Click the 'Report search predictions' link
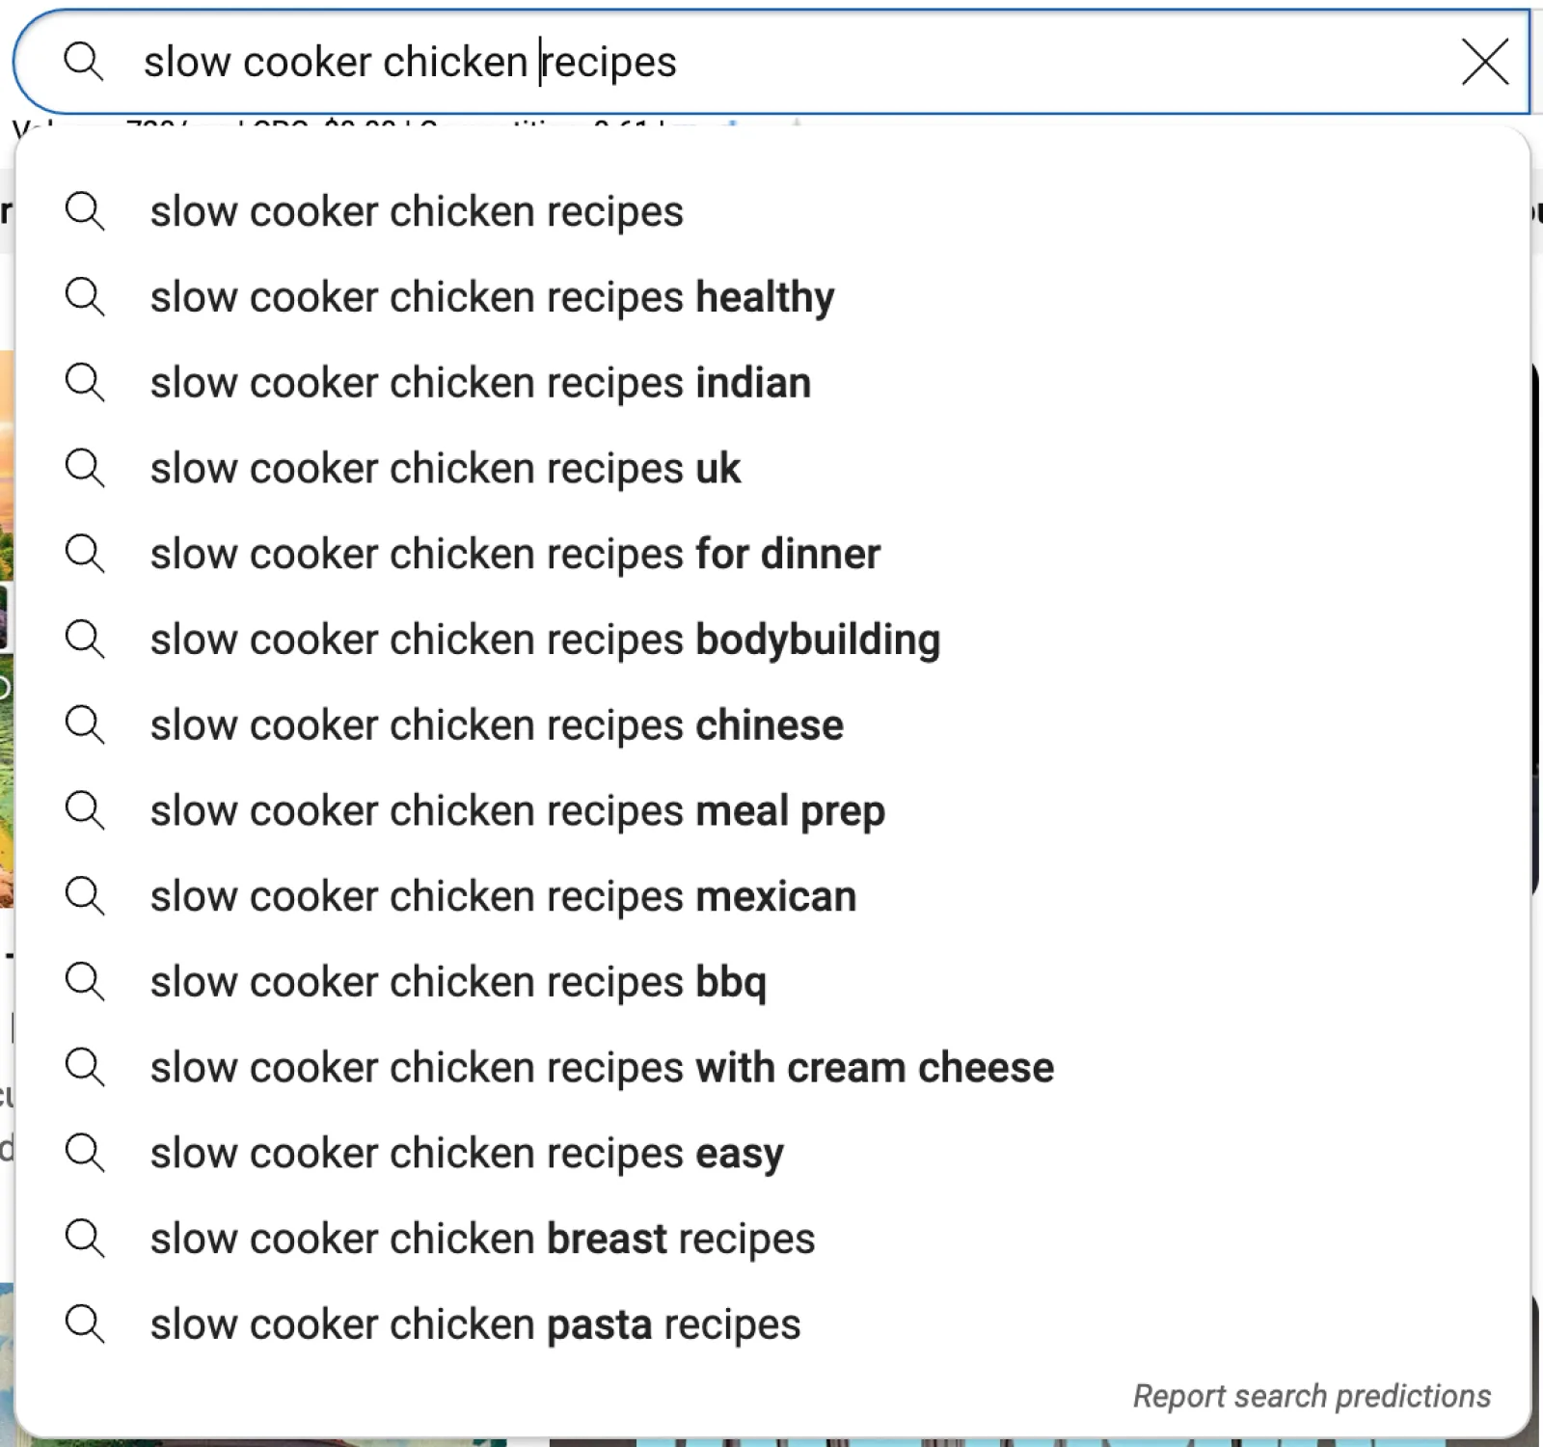The height and width of the screenshot is (1447, 1543). [x=1312, y=1396]
